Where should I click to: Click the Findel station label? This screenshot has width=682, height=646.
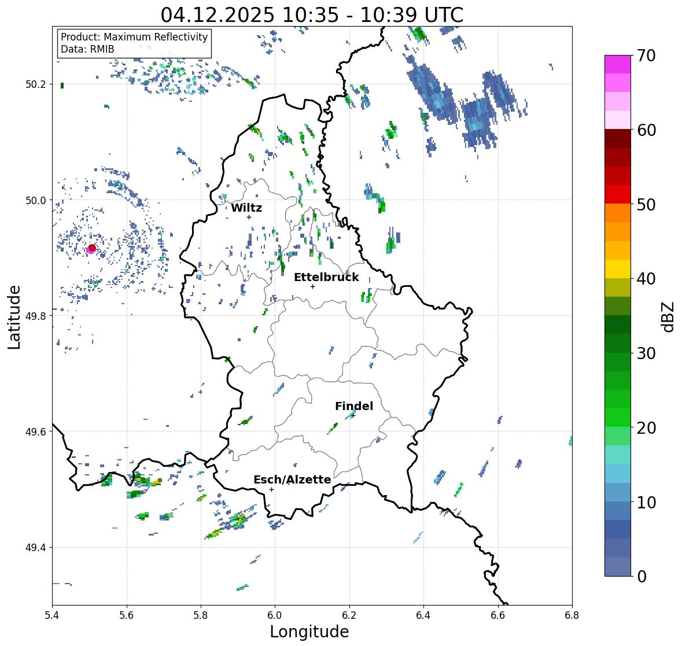(354, 406)
